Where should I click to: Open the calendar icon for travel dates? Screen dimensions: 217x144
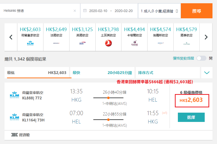tap(85, 11)
